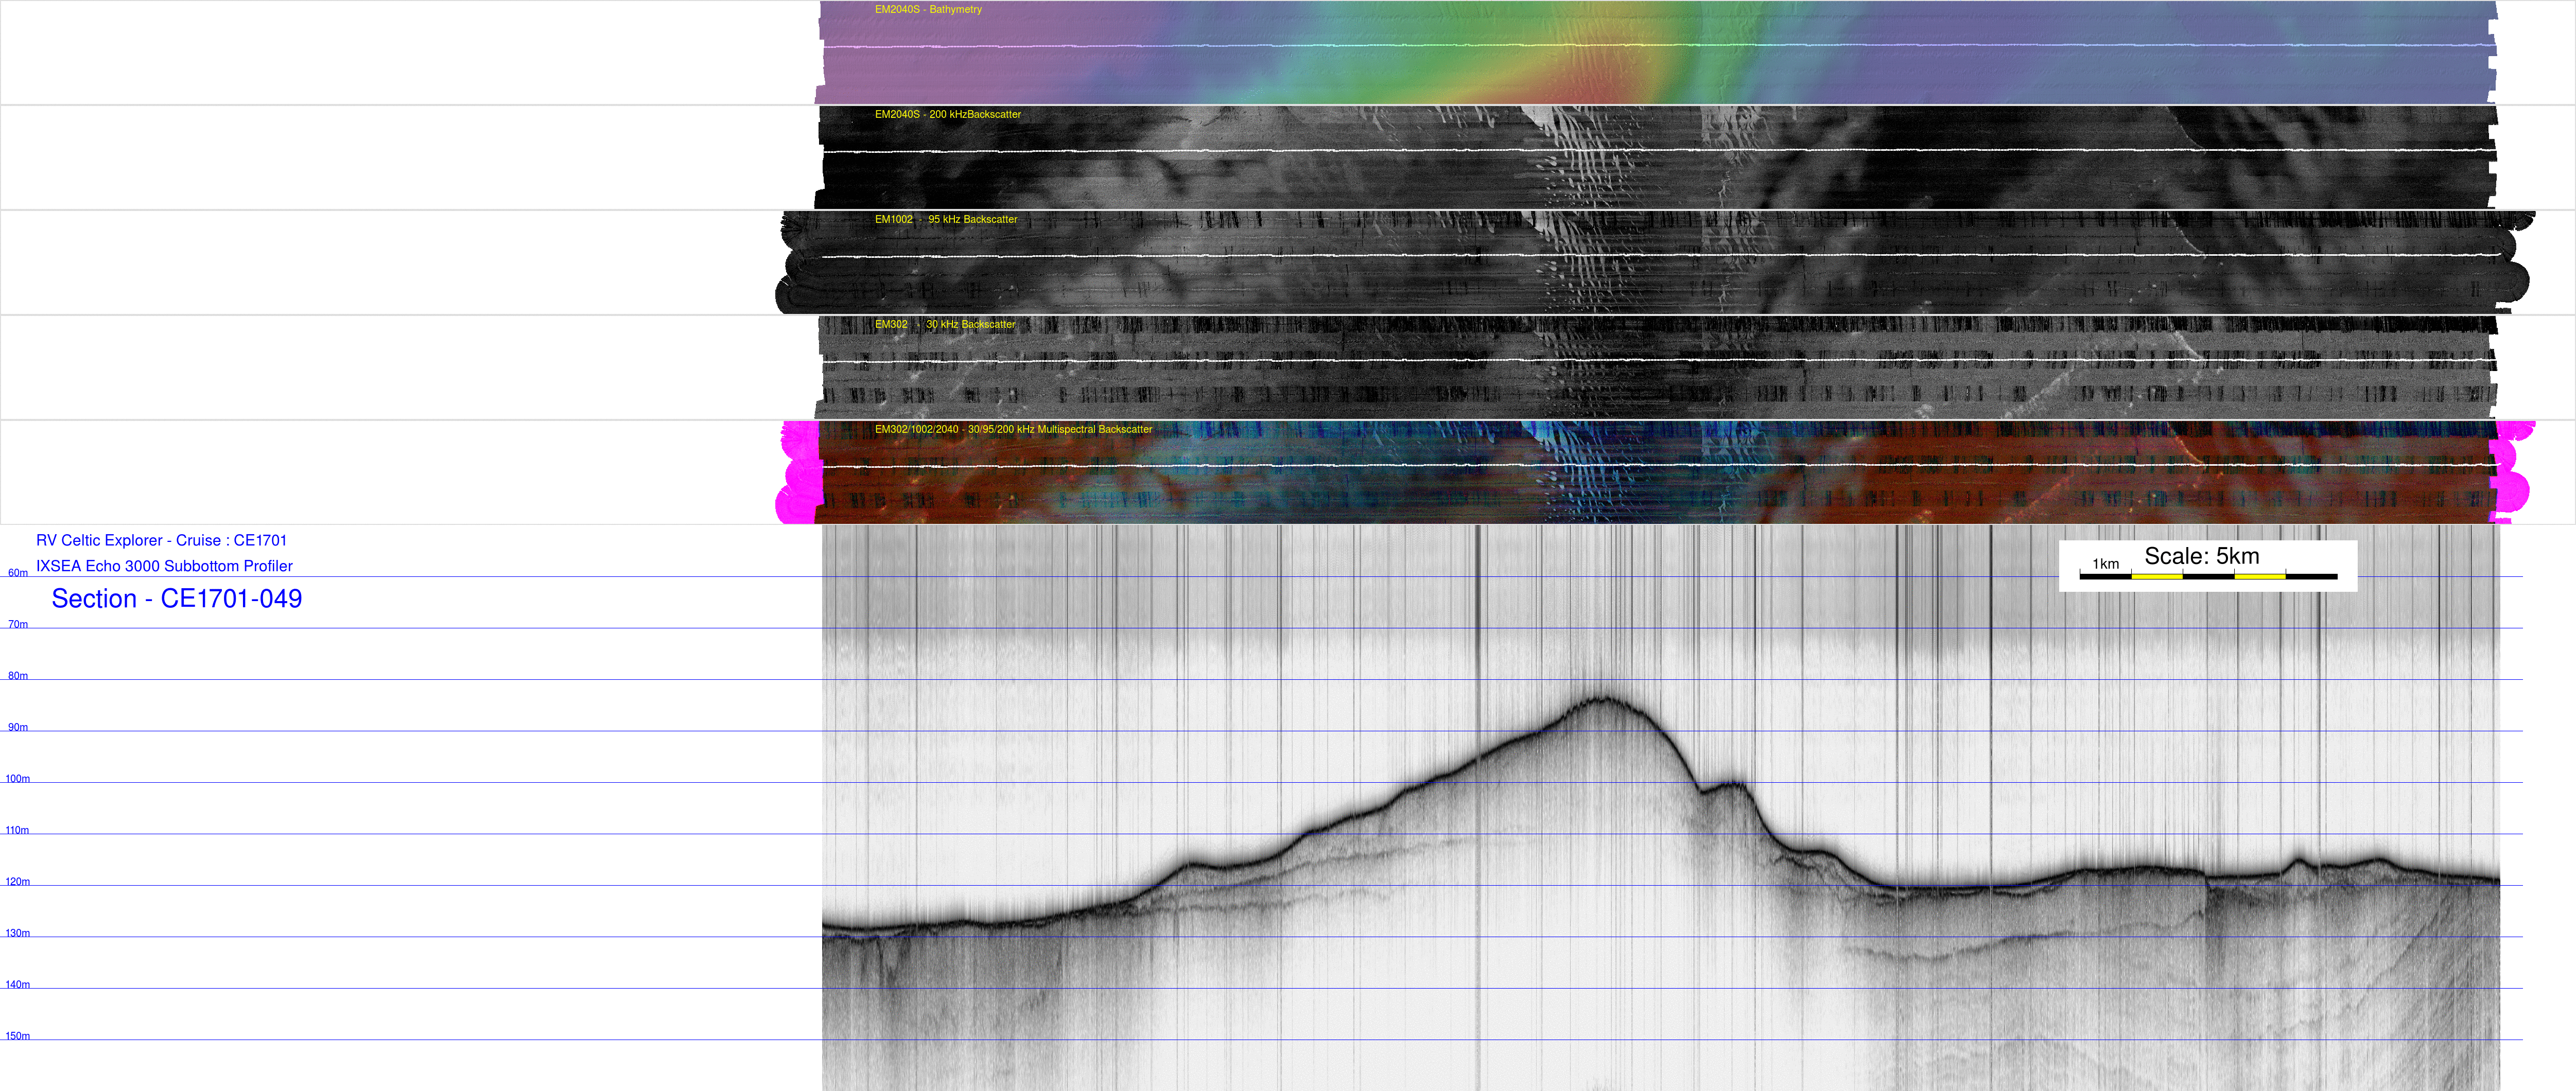2576x1091 pixels.
Task: Click the EM302 - 30 kHz Backscatter label
Action: point(944,325)
